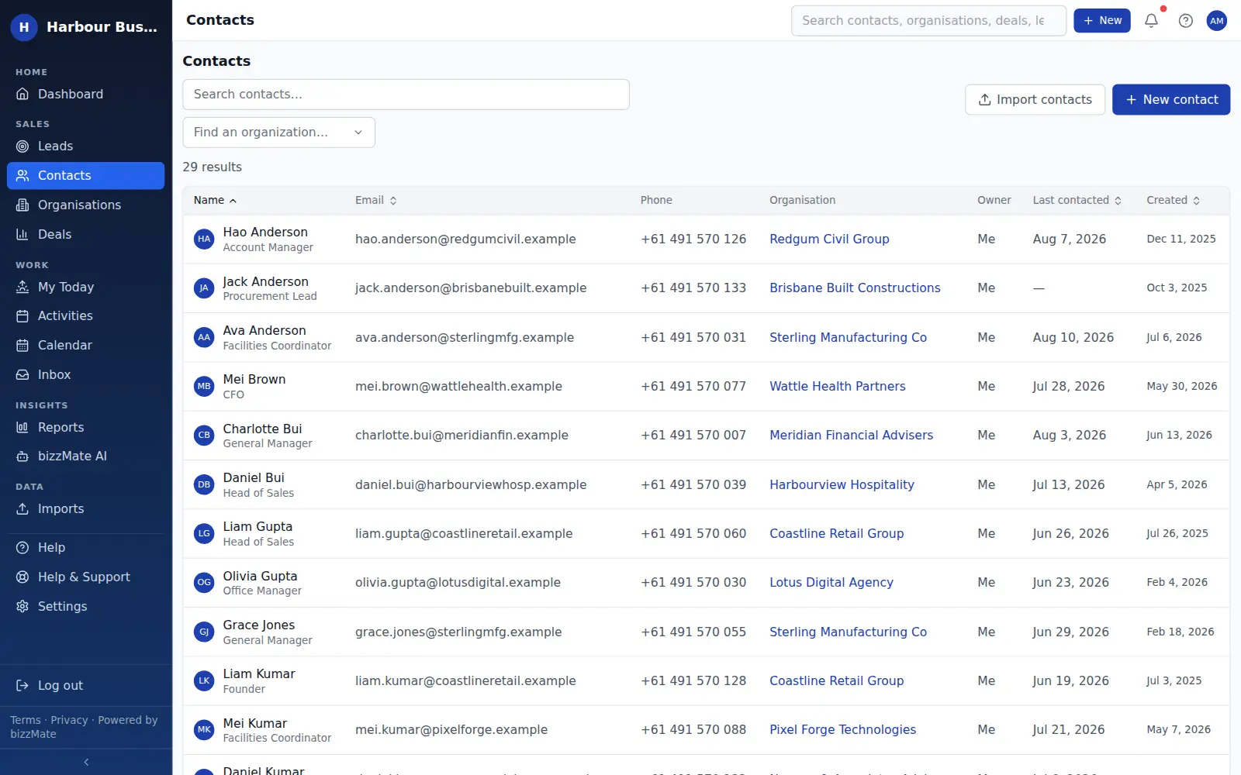Select Contacts in the sidebar
Screen dimensions: 1241x775
(x=85, y=175)
